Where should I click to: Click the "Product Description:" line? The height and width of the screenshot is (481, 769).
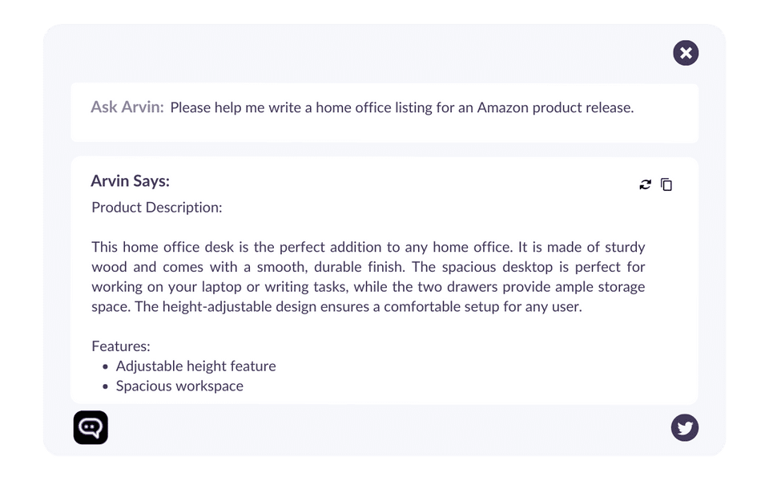pos(157,208)
